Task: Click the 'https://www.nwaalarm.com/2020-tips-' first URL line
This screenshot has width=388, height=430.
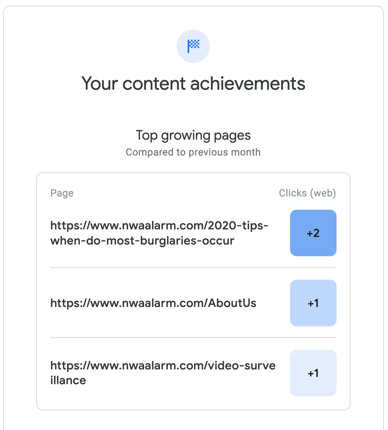Action: (159, 226)
